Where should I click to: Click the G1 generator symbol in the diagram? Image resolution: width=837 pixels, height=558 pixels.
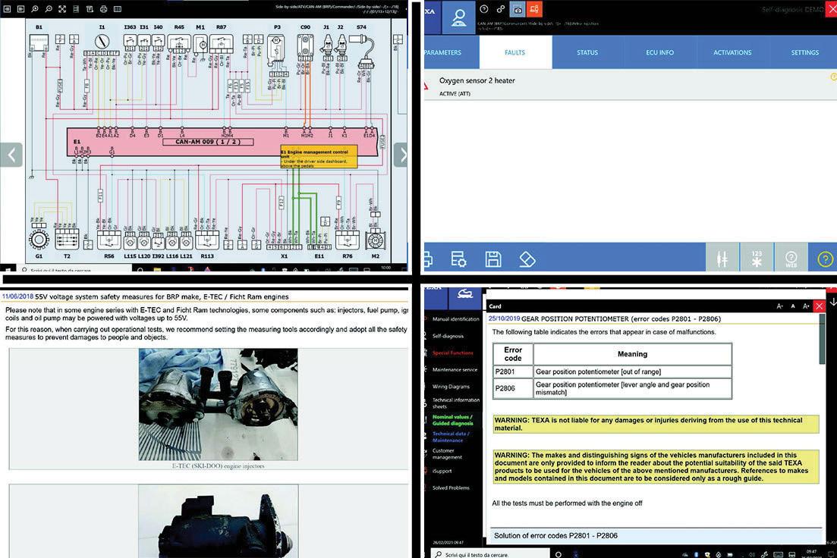coord(39,240)
